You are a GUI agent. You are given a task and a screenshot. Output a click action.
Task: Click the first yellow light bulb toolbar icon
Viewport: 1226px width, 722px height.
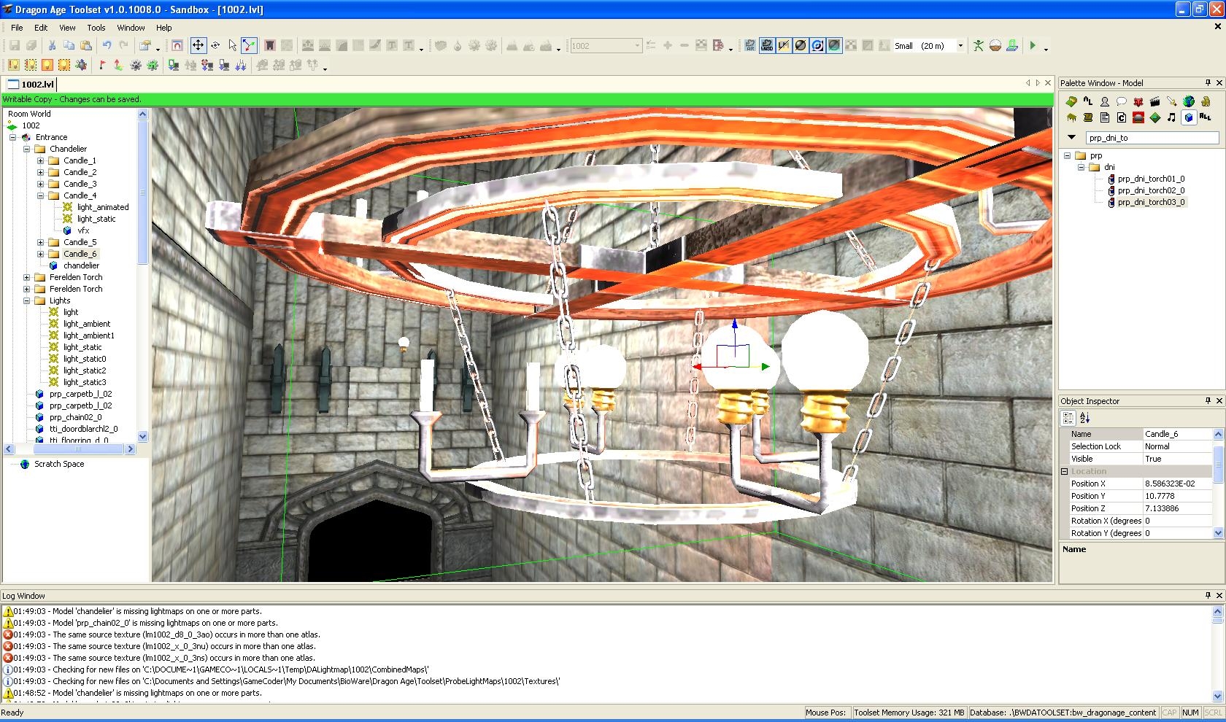pyautogui.click(x=13, y=65)
